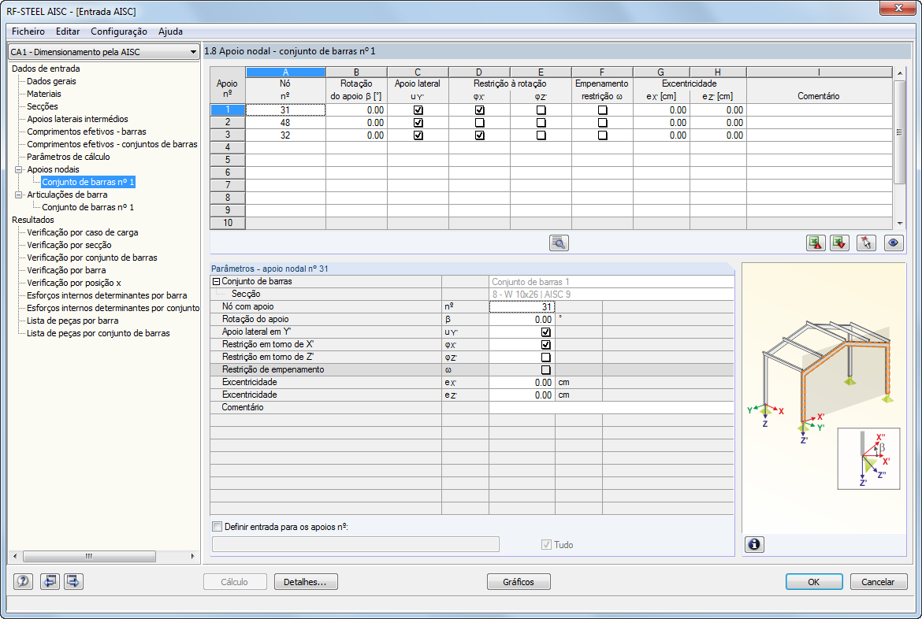This screenshot has height=619, width=922.
Task: Select 'Secções' in the navigator
Action: click(x=43, y=106)
